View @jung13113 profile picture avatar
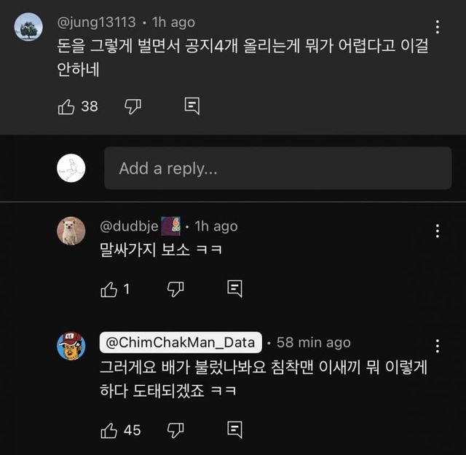 28,27
